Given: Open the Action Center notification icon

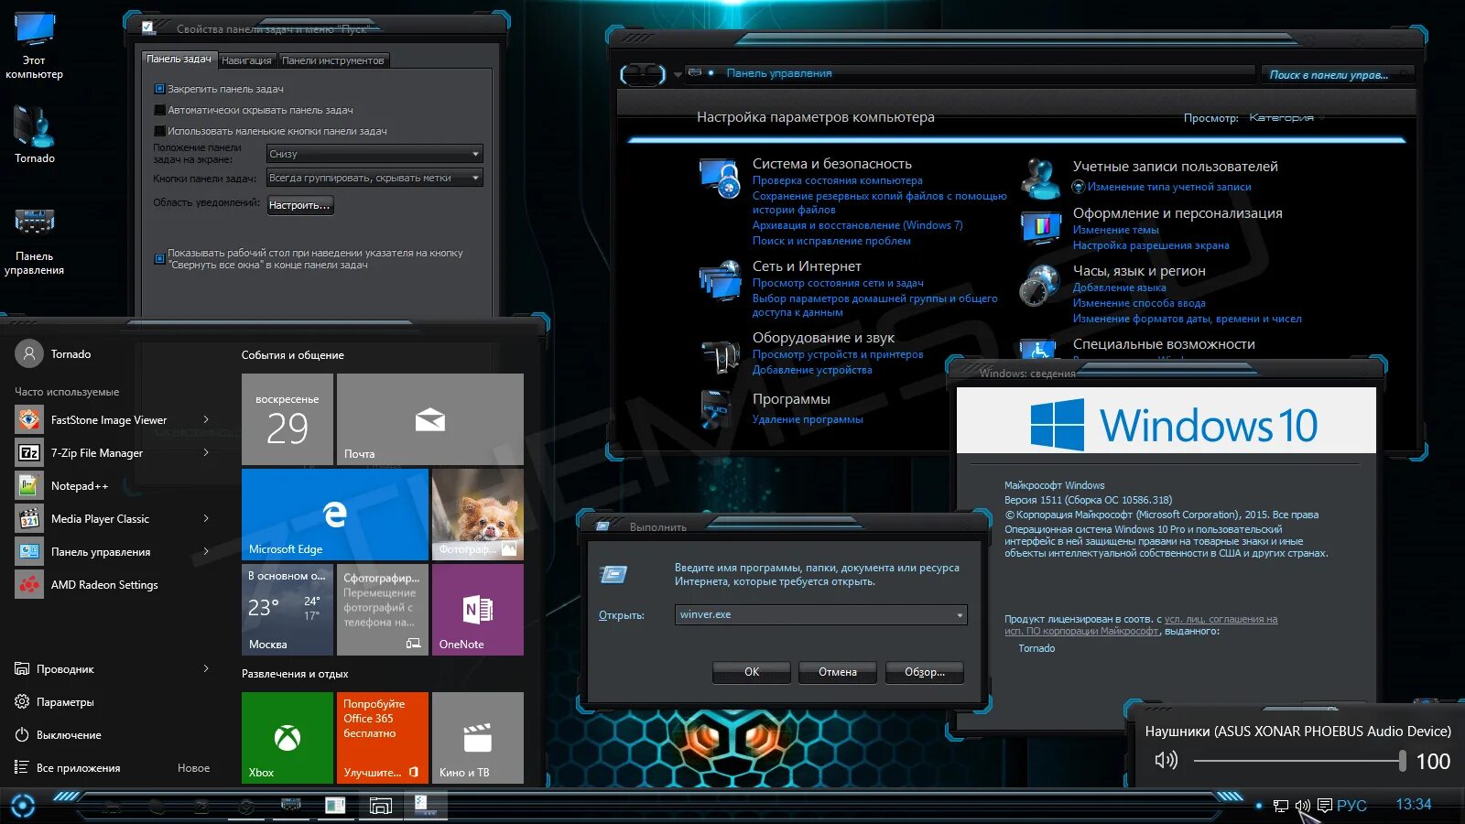Looking at the screenshot, I should pos(1325,806).
